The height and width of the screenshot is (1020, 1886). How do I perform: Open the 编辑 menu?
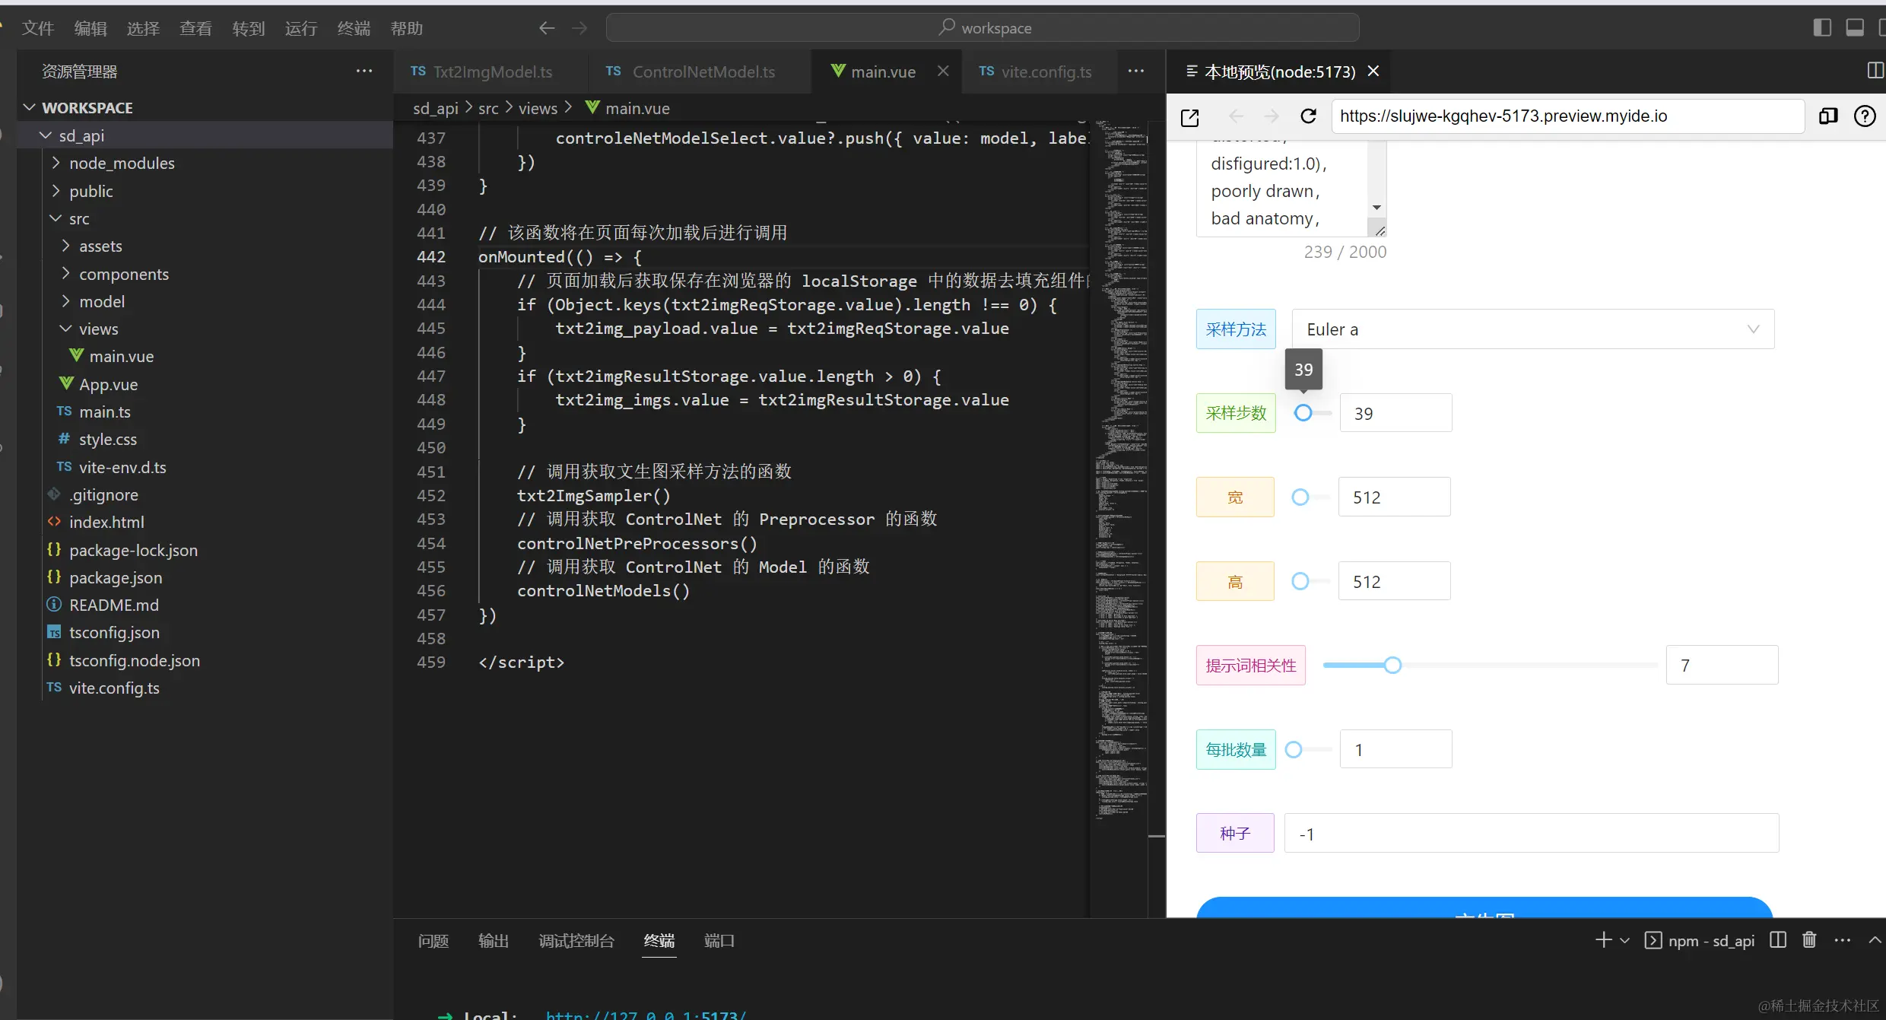tap(90, 28)
